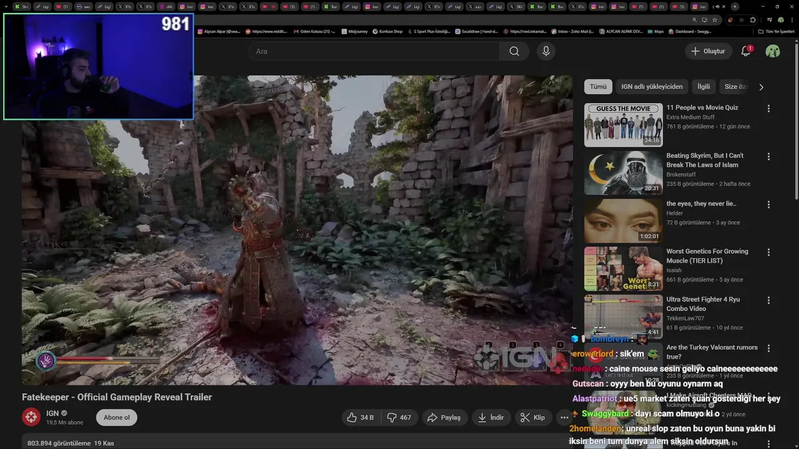The width and height of the screenshot is (799, 449).
Task: Open the Midjourney bookmark
Action: (353, 31)
